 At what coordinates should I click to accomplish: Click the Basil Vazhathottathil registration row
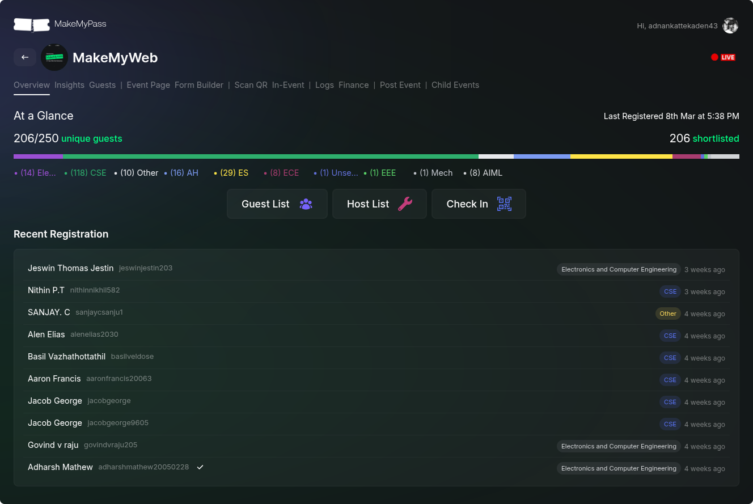click(376, 357)
